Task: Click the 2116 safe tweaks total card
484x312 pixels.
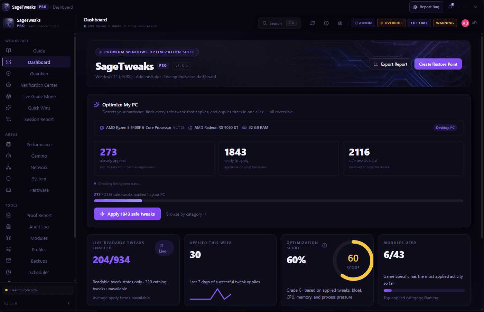Action: 403,158
